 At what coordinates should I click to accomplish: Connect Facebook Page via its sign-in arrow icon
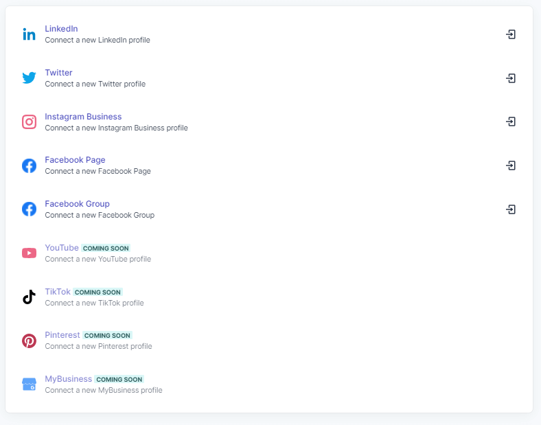(511, 165)
